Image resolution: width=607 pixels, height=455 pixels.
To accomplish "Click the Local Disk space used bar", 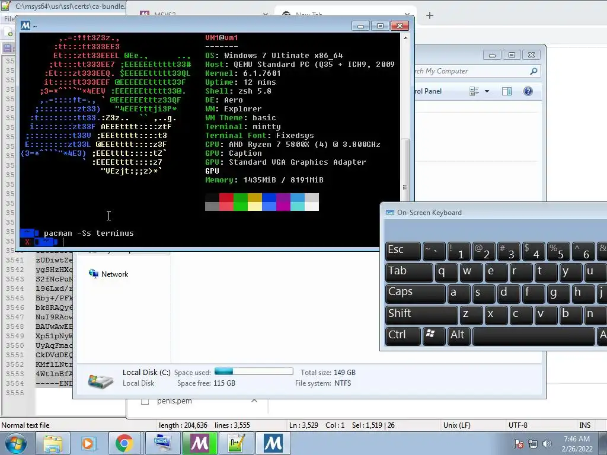I will [x=254, y=371].
